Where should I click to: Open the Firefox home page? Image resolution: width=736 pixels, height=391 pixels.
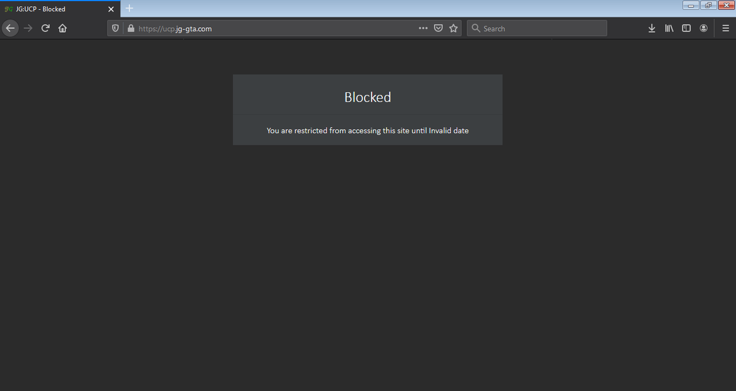click(63, 28)
